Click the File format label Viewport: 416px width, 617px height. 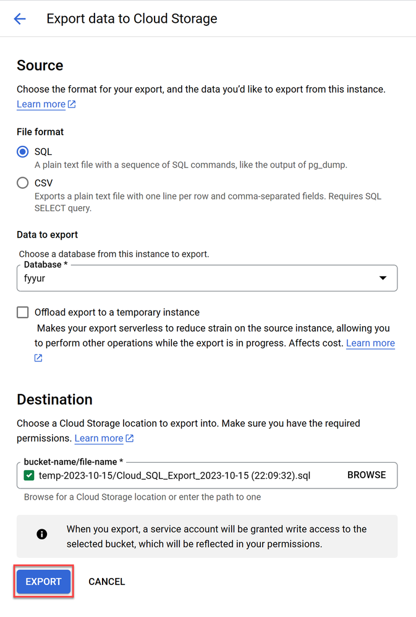click(40, 132)
